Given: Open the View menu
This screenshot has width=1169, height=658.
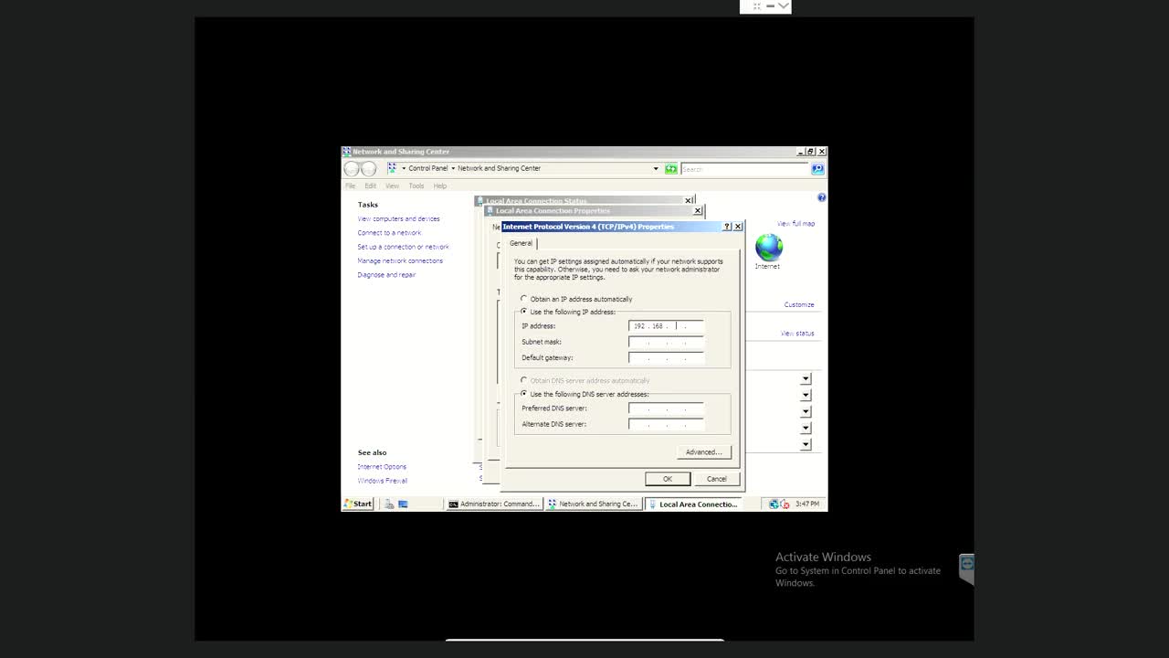Looking at the screenshot, I should (x=392, y=186).
